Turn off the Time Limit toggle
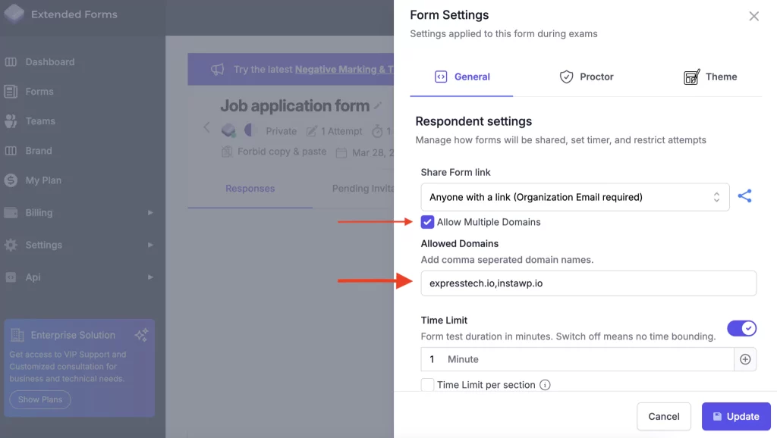This screenshot has width=777, height=438. pyautogui.click(x=741, y=328)
